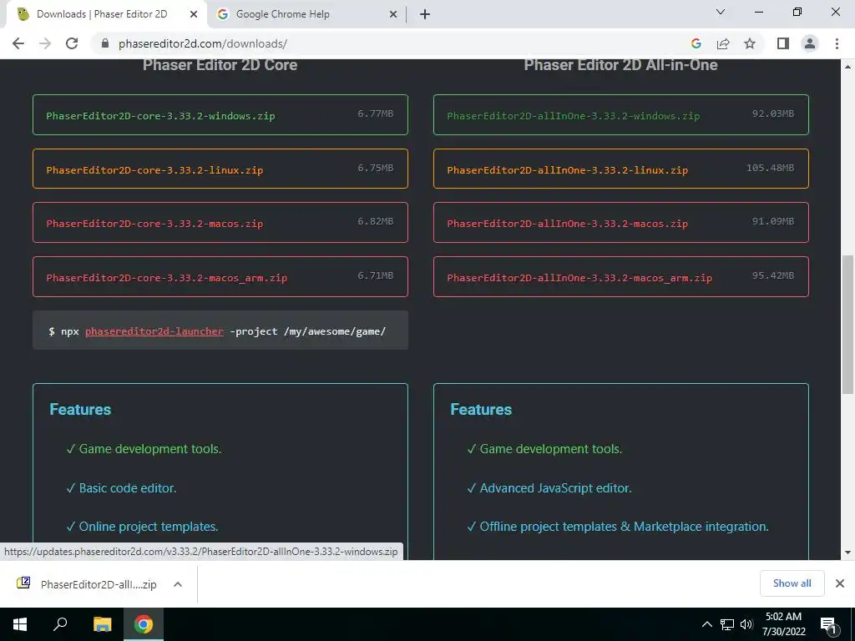Open the Chrome side panel
The width and height of the screenshot is (855, 641).
point(783,43)
